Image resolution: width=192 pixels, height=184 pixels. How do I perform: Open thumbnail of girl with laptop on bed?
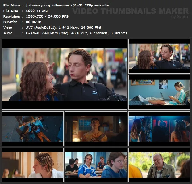point(159,92)
